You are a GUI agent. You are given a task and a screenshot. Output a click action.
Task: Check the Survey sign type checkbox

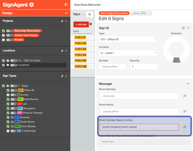(x=8, y=95)
